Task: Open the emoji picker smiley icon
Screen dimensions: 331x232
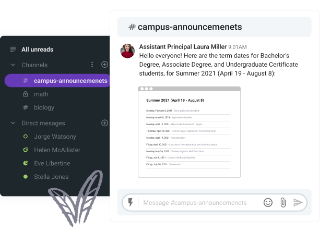Action: pyautogui.click(x=268, y=202)
